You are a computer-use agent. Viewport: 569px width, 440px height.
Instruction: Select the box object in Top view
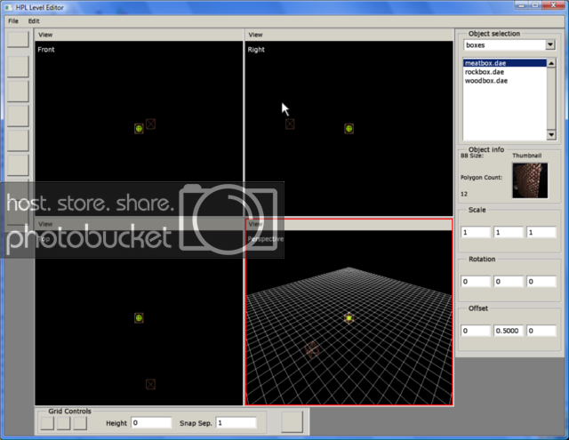(x=150, y=384)
